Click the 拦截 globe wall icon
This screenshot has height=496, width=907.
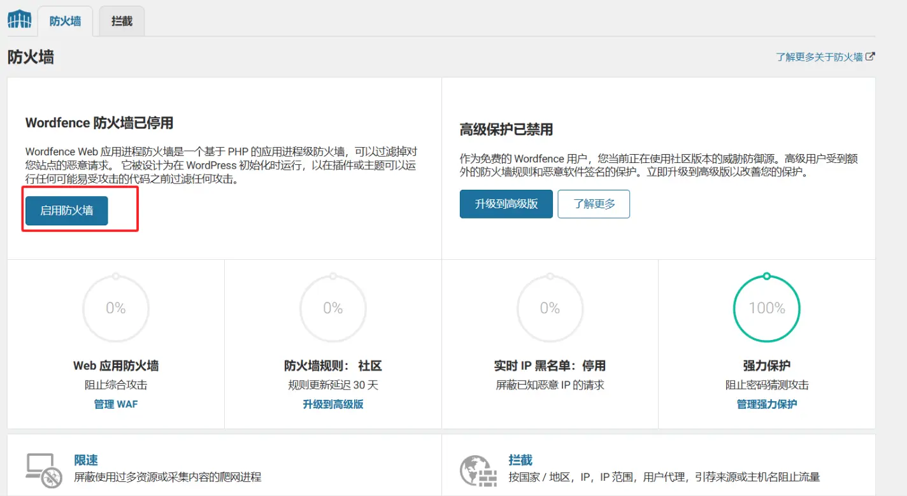(478, 471)
